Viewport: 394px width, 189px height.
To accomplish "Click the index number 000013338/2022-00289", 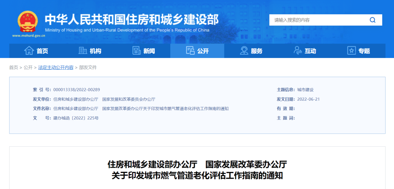I will coord(77,90).
